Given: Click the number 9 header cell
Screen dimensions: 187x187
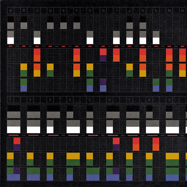Looking at the screenshot, I should pos(169,100).
